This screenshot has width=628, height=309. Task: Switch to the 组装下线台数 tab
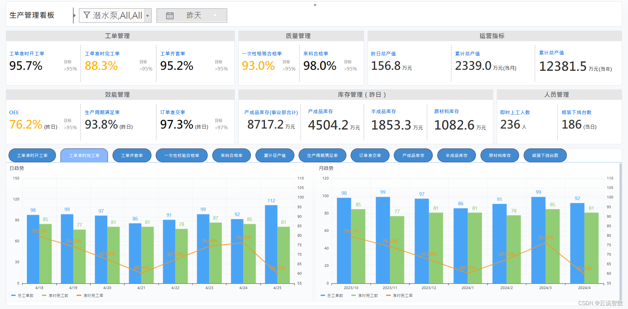[545, 155]
